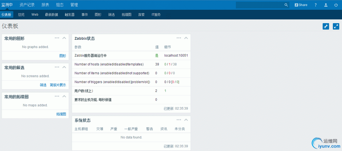Image resolution: width=342 pixels, height=151 pixels.
Task: Collapse the 常用的图形 widget
Action: 64,38
